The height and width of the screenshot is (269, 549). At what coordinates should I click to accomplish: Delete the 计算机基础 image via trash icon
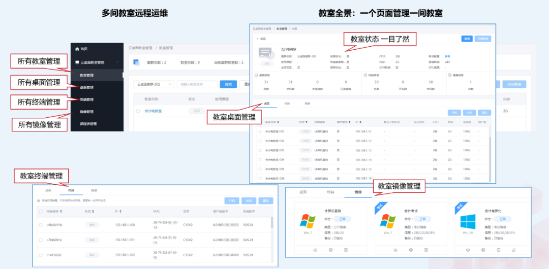346,250
